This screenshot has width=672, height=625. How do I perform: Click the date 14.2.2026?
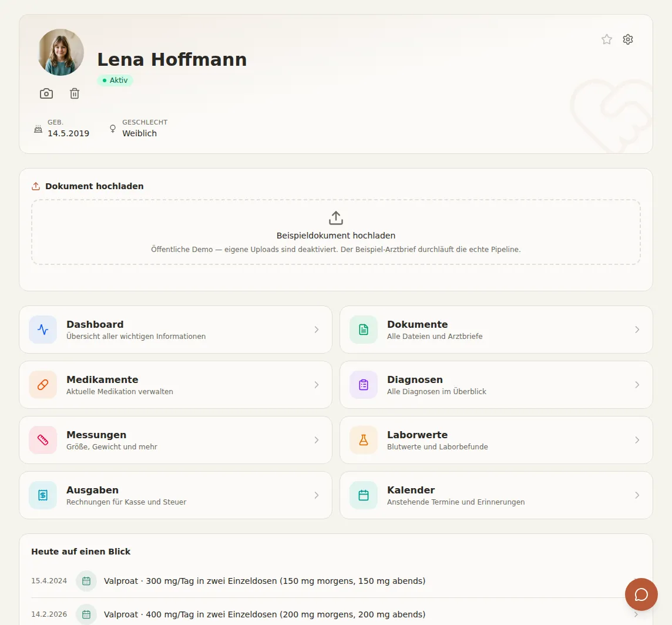49,614
